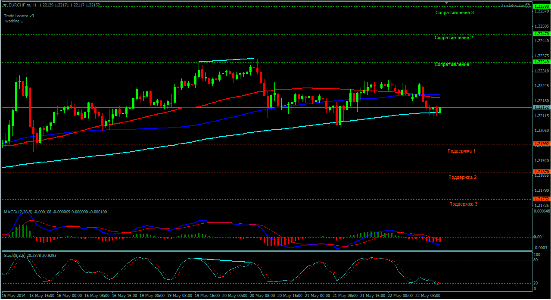The height and width of the screenshot is (300, 551).
Task: Click the MACD scale value 0.000648
Action: [542, 211]
